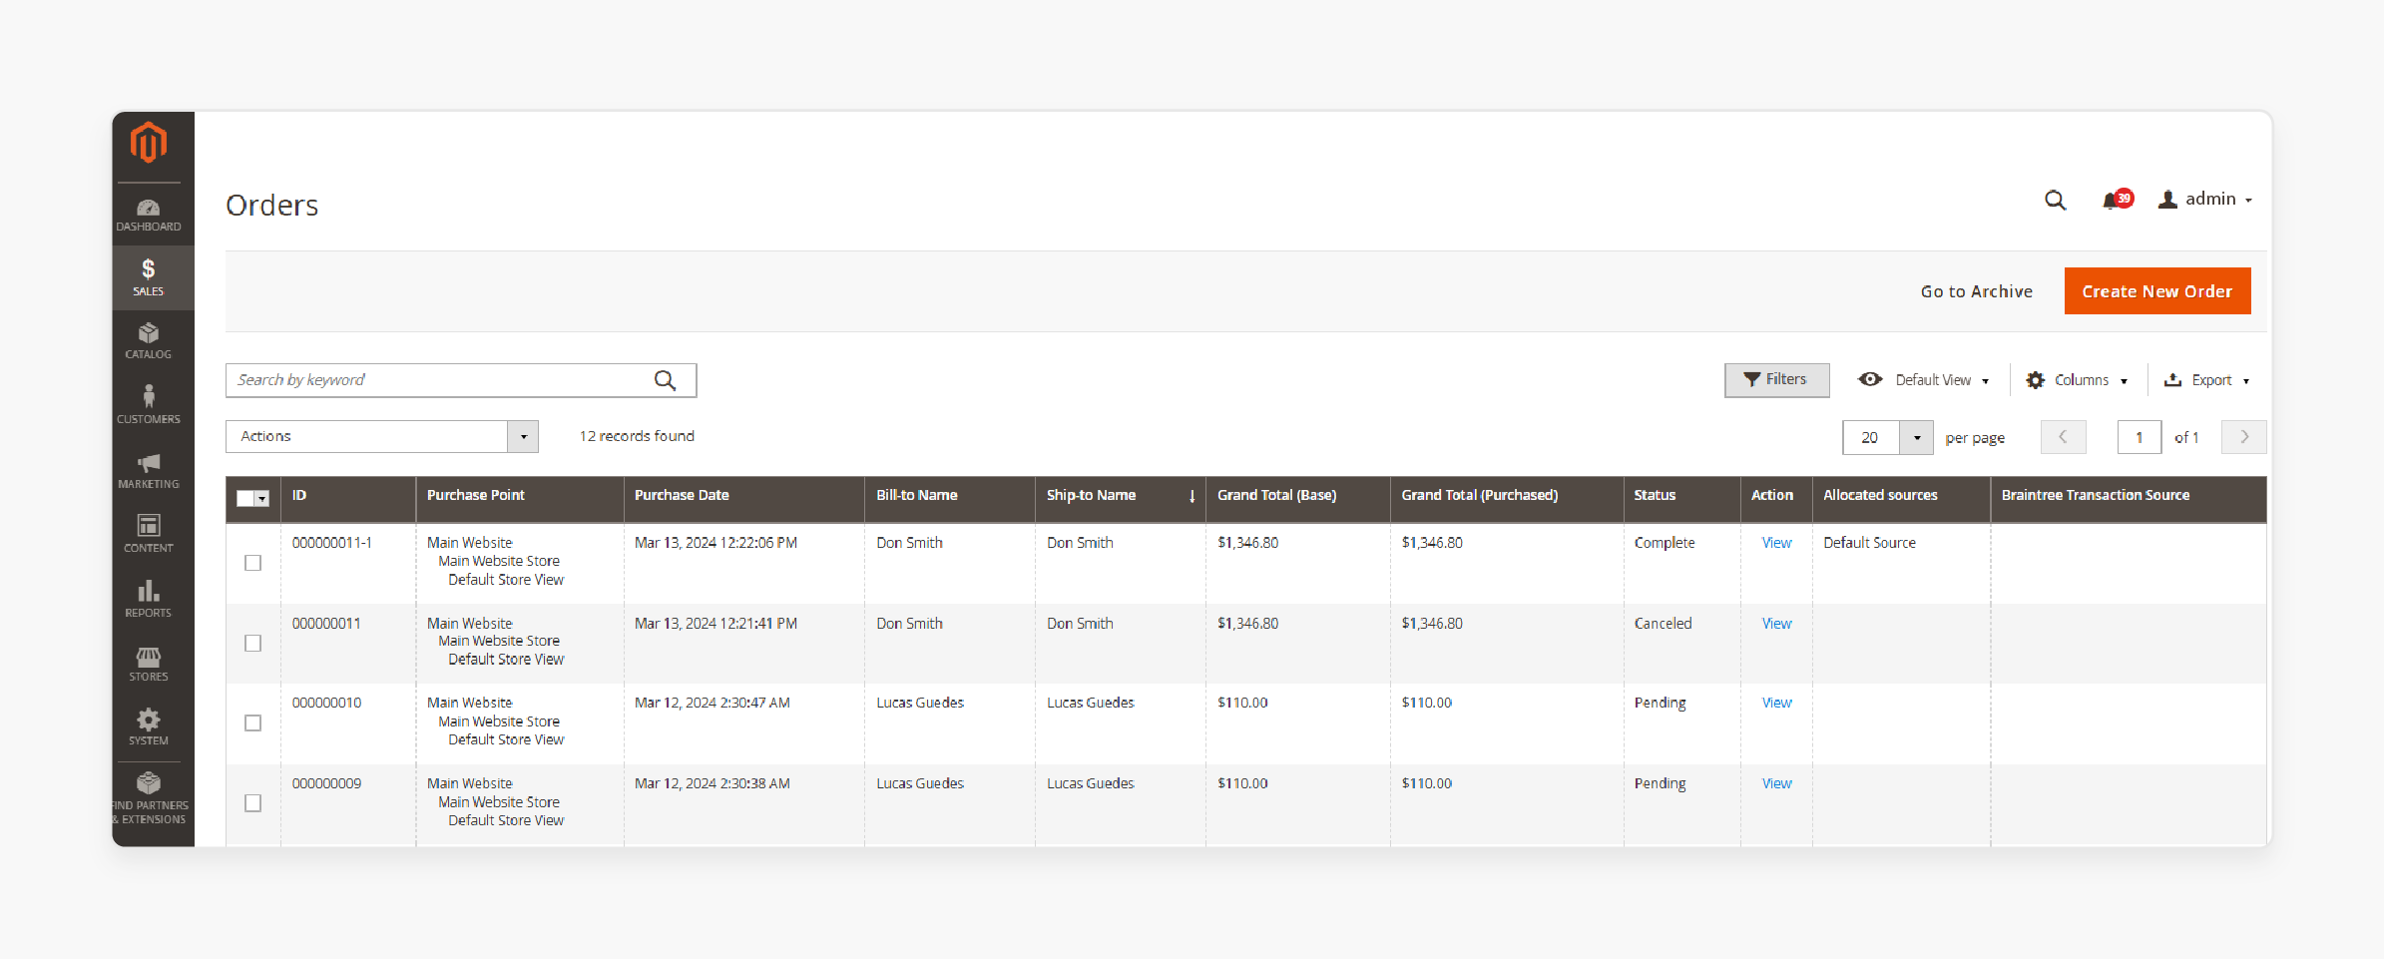Open the System gear menu
This screenshot has width=2384, height=959.
[x=148, y=727]
